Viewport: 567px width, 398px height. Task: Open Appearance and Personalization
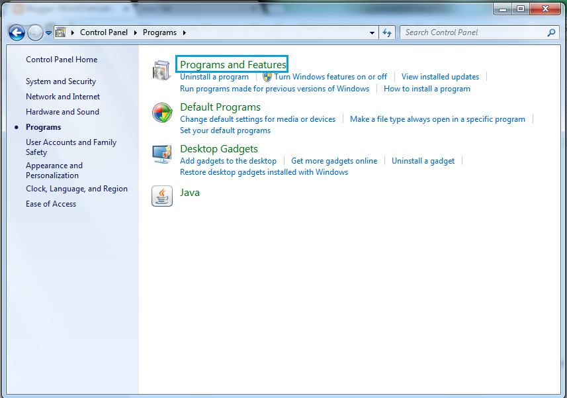(54, 170)
